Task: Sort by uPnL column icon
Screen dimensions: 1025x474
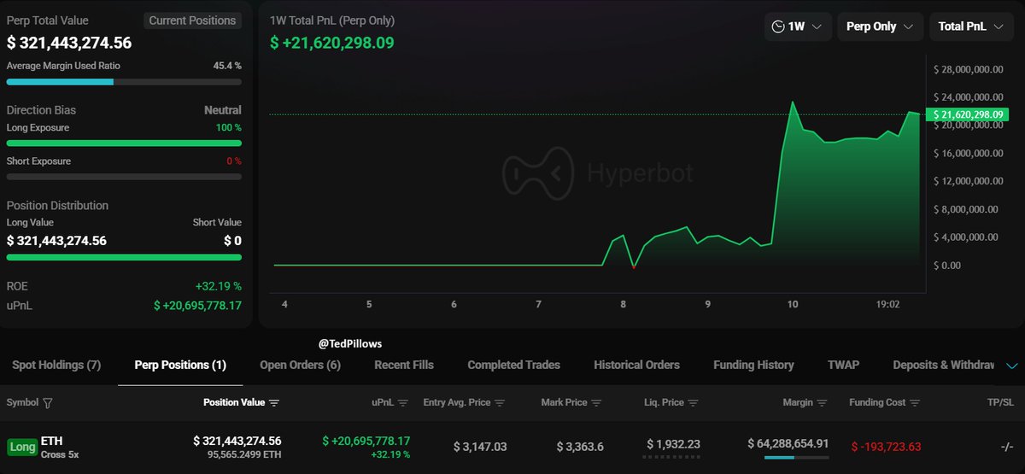Action: [403, 403]
